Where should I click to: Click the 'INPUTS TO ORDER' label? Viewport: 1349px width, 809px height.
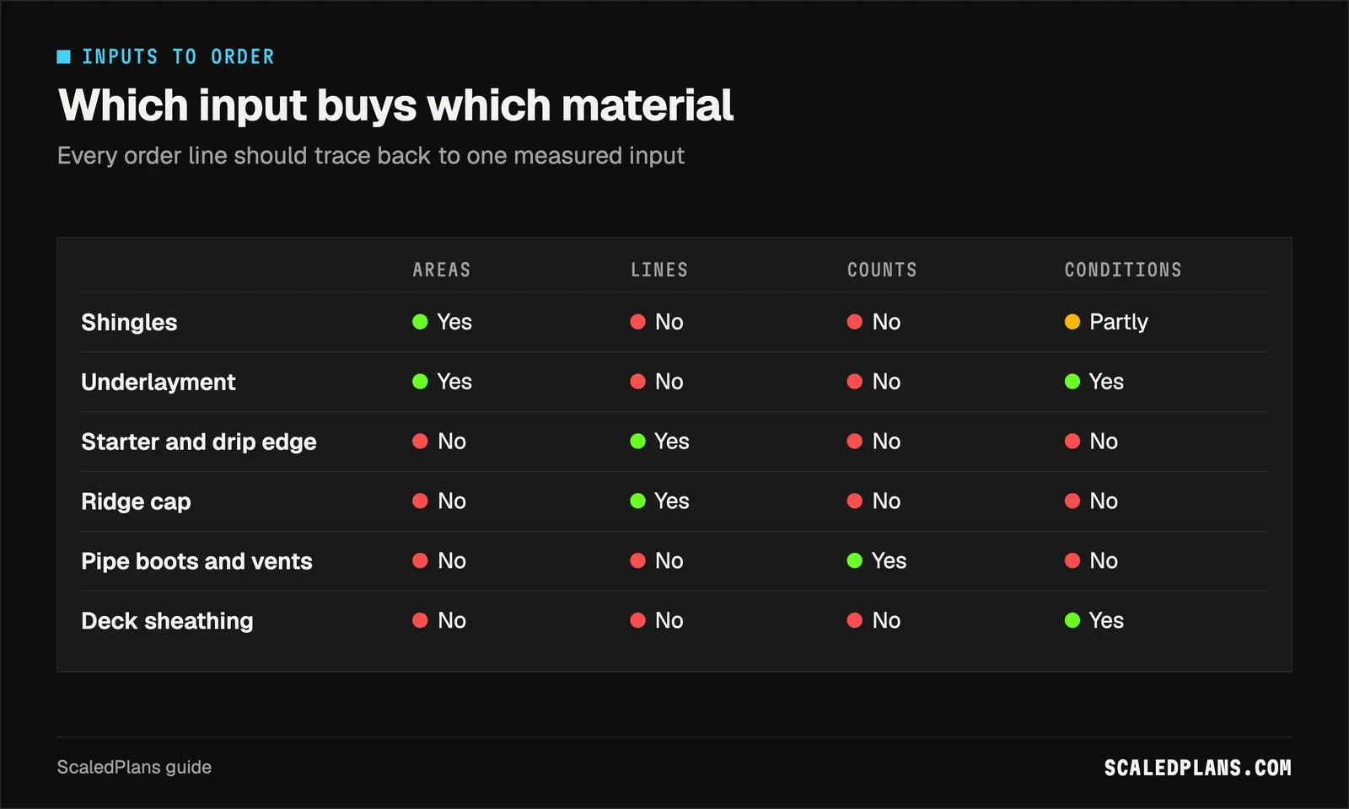pyautogui.click(x=178, y=56)
